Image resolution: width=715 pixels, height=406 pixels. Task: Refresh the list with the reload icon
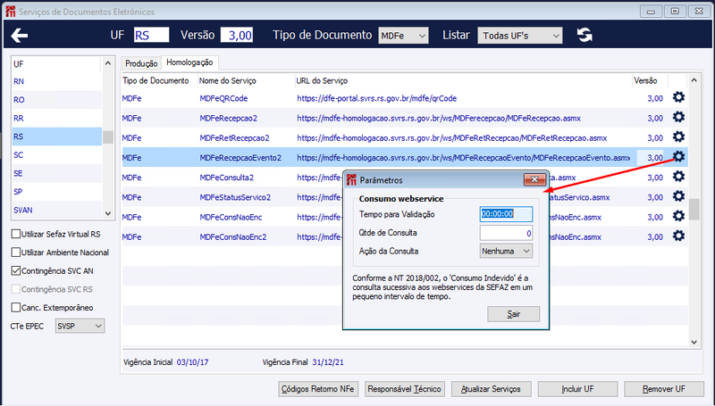(585, 35)
